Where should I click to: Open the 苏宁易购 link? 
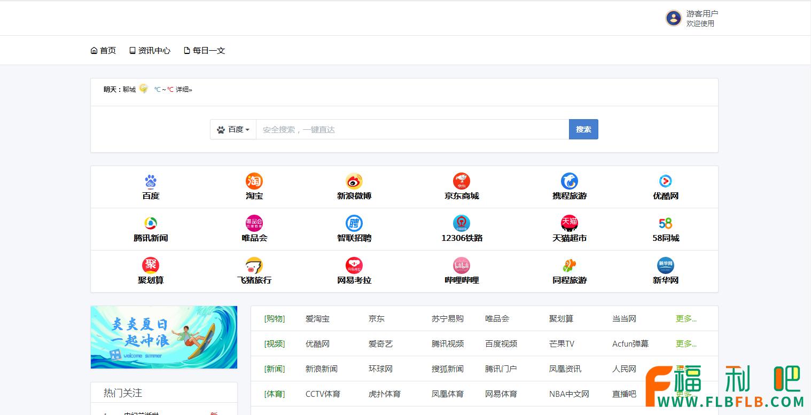pyautogui.click(x=448, y=319)
